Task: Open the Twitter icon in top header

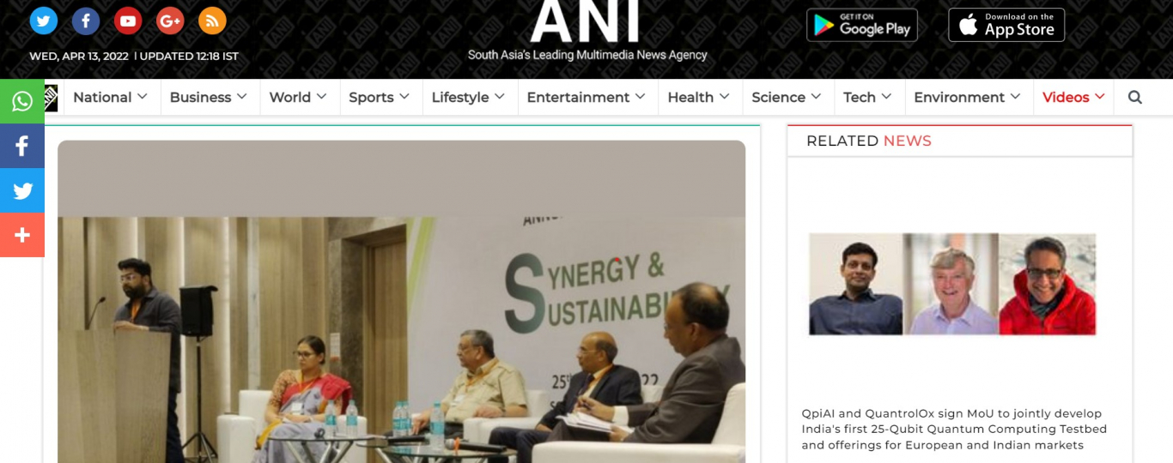Action: (44, 21)
